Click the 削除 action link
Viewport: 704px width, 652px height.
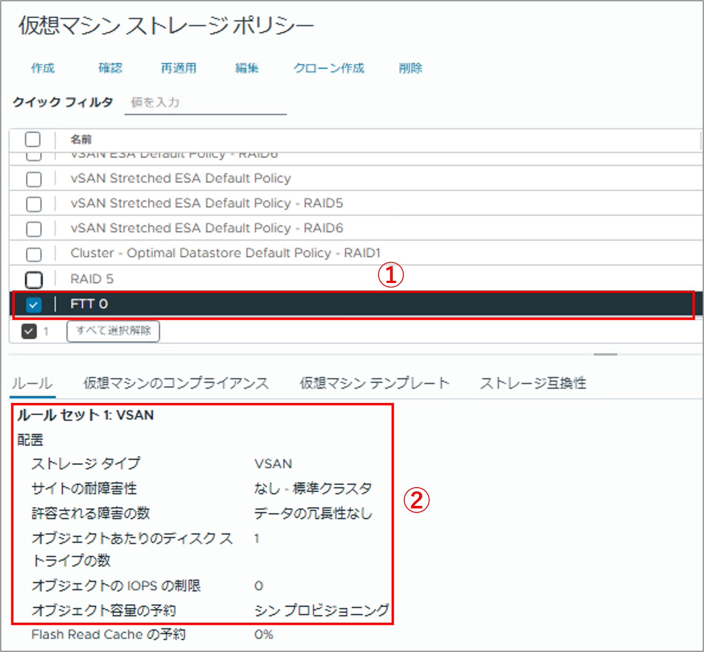click(x=410, y=68)
